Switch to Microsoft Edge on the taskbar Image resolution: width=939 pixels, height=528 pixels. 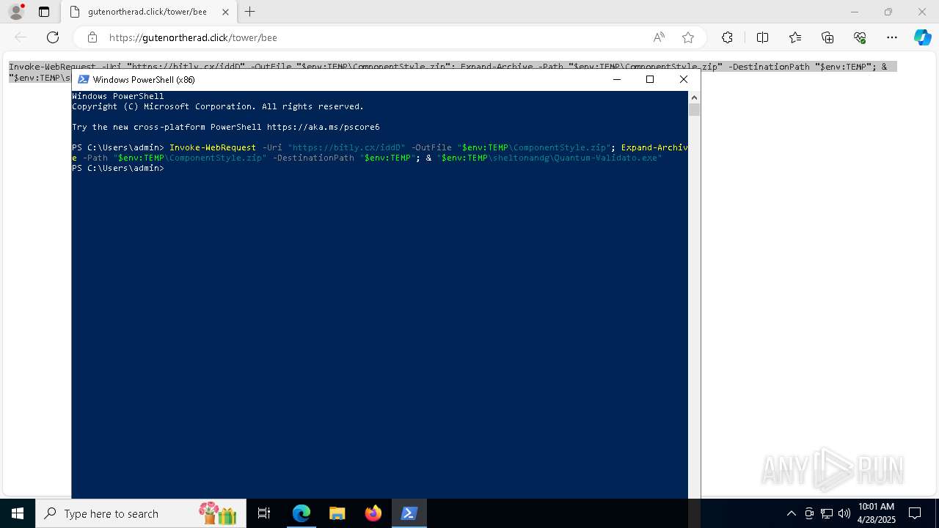[x=302, y=513]
